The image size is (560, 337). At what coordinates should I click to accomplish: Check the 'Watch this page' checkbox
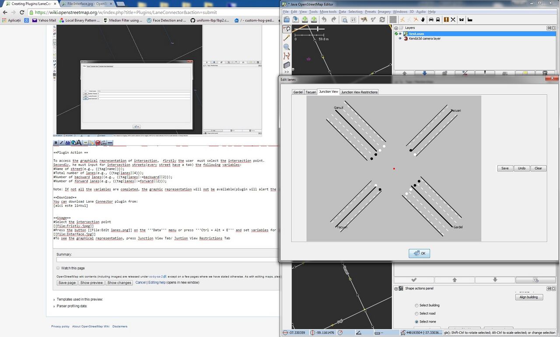point(58,268)
